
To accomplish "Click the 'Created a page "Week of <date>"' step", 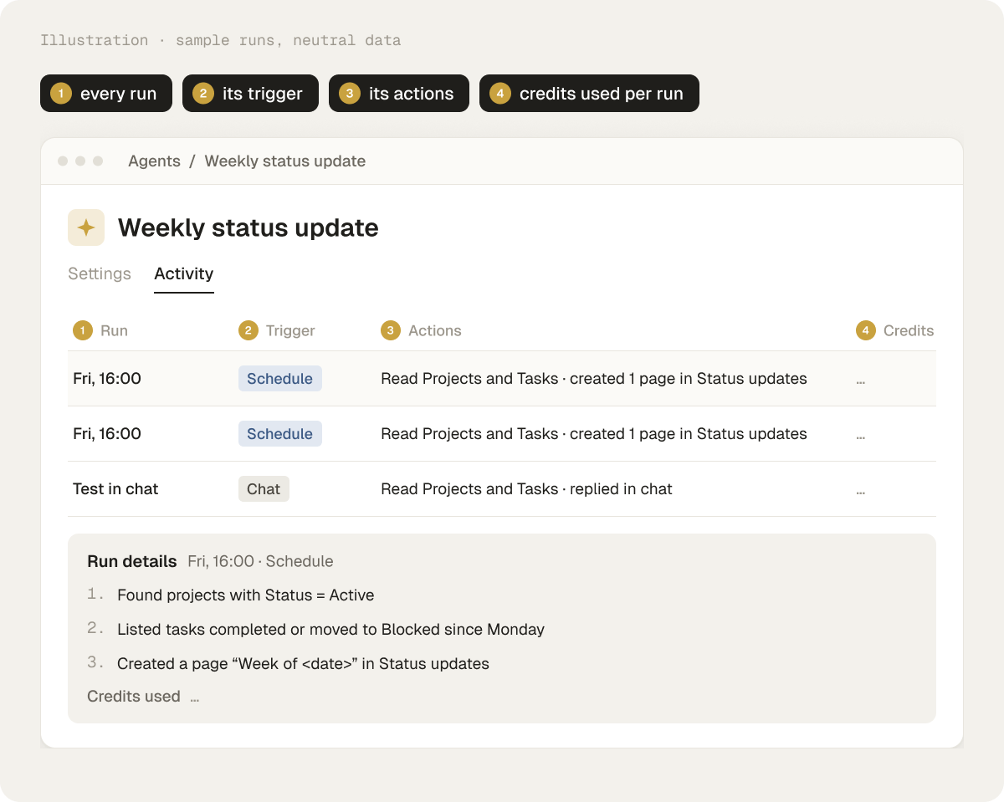I will pos(303,664).
